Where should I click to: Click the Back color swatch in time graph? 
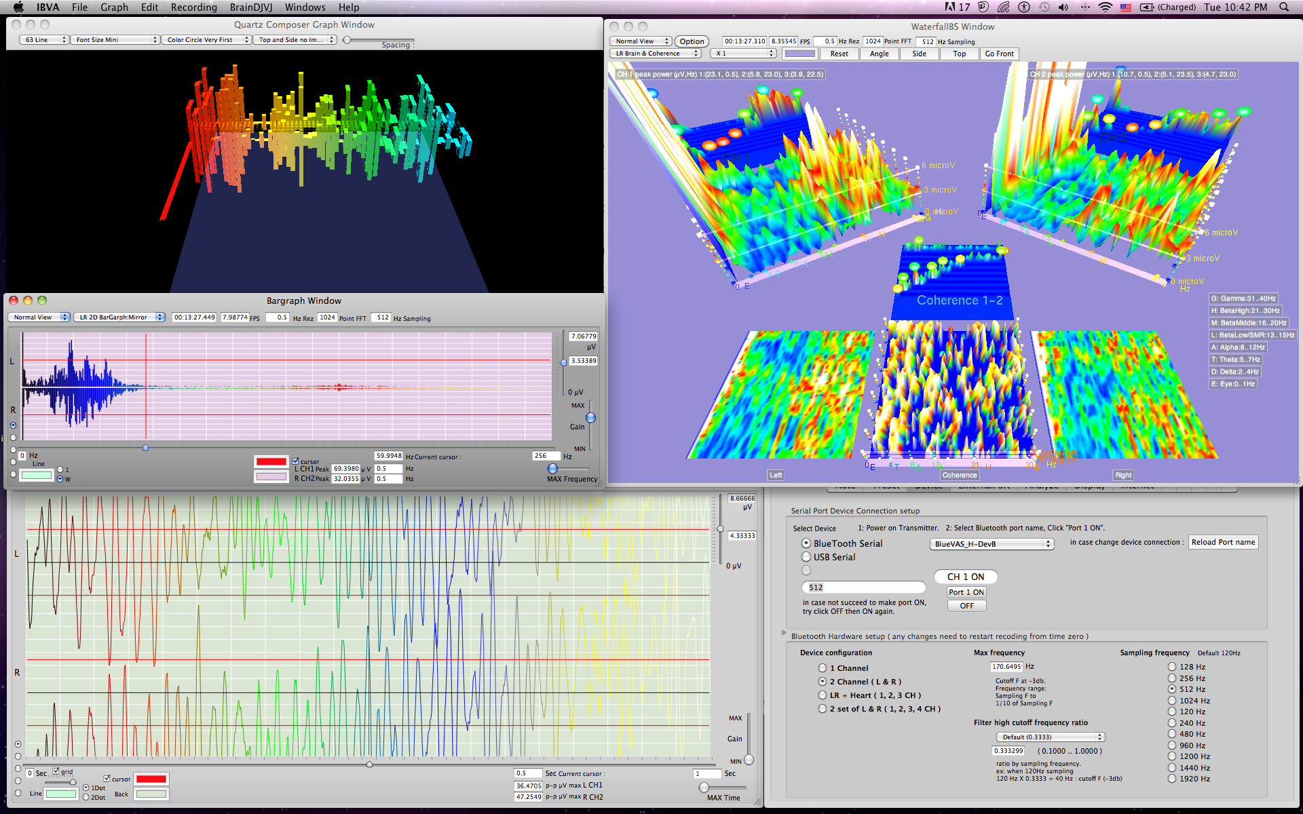point(151,794)
